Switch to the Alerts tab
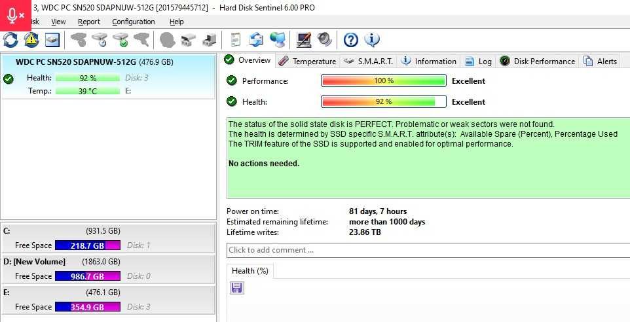The width and height of the screenshot is (630, 322). [x=600, y=61]
